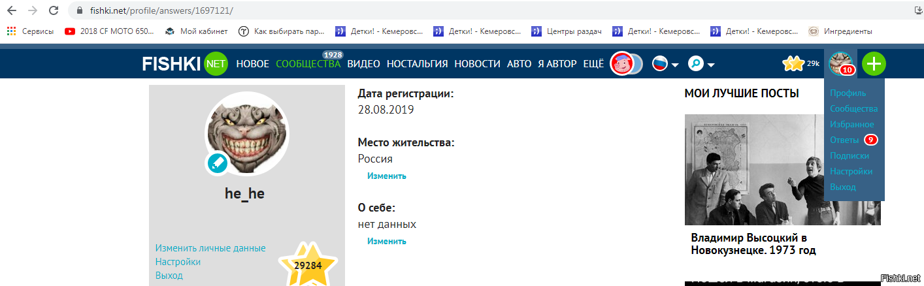Open the Как выбирать пар... bookmark
924x286 pixels.
[281, 31]
